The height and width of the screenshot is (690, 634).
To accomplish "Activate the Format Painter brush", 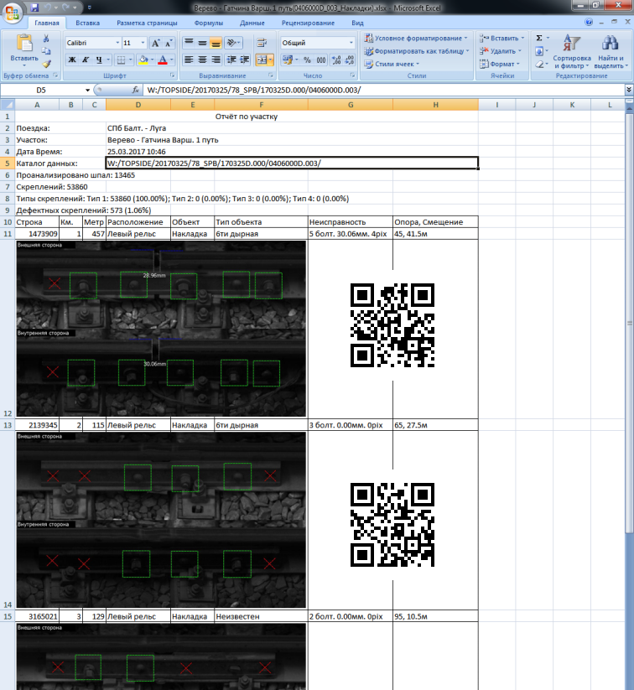I will [x=46, y=64].
